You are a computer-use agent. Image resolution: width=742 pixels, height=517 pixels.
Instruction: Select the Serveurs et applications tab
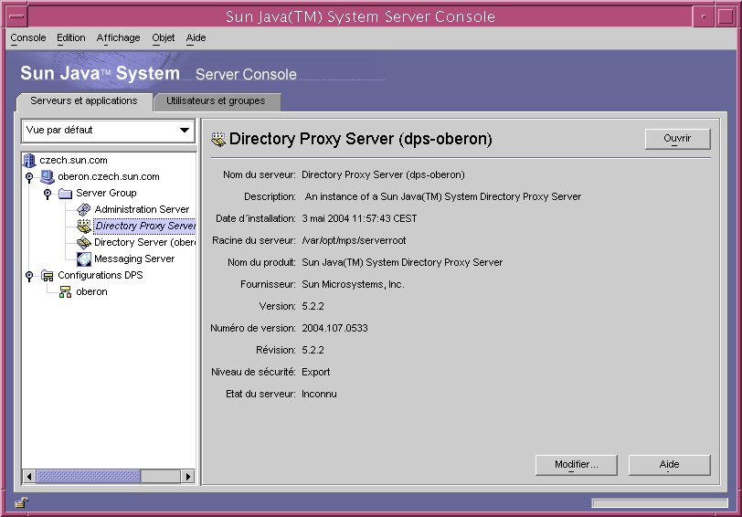[84, 101]
